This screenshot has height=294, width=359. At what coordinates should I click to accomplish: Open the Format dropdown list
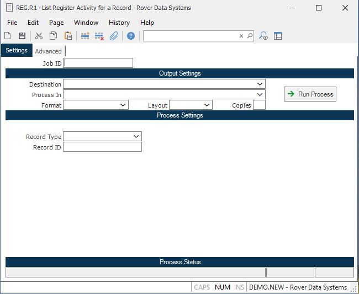(x=123, y=105)
